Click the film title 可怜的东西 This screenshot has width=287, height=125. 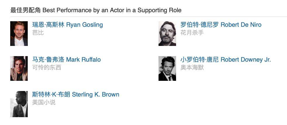(46, 68)
